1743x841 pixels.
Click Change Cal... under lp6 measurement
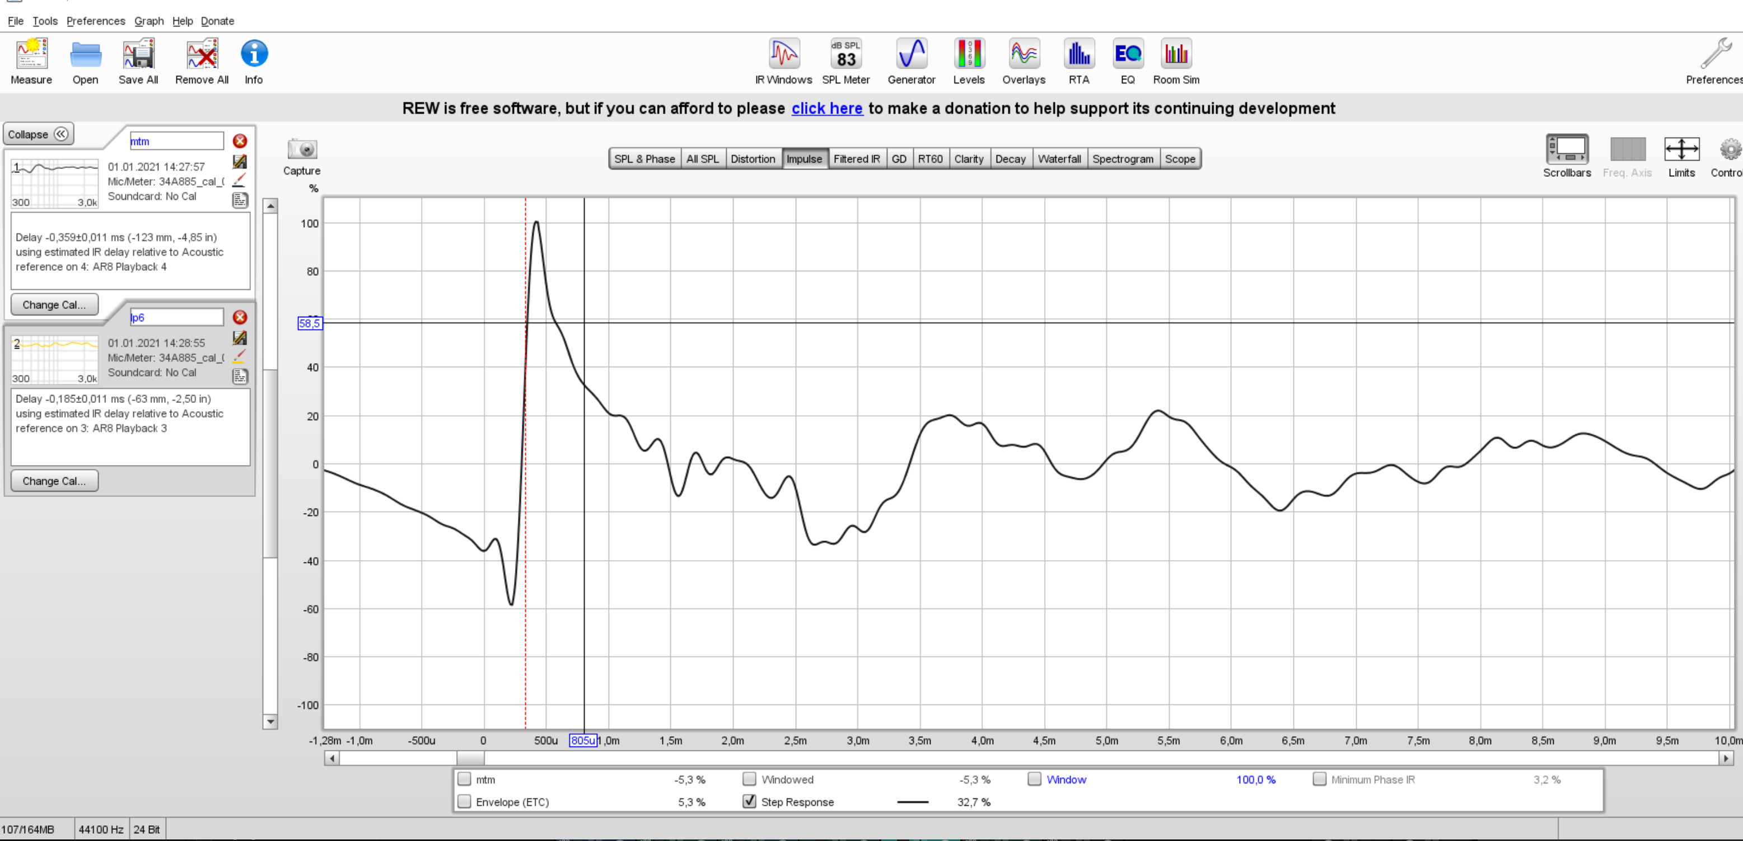[54, 481]
